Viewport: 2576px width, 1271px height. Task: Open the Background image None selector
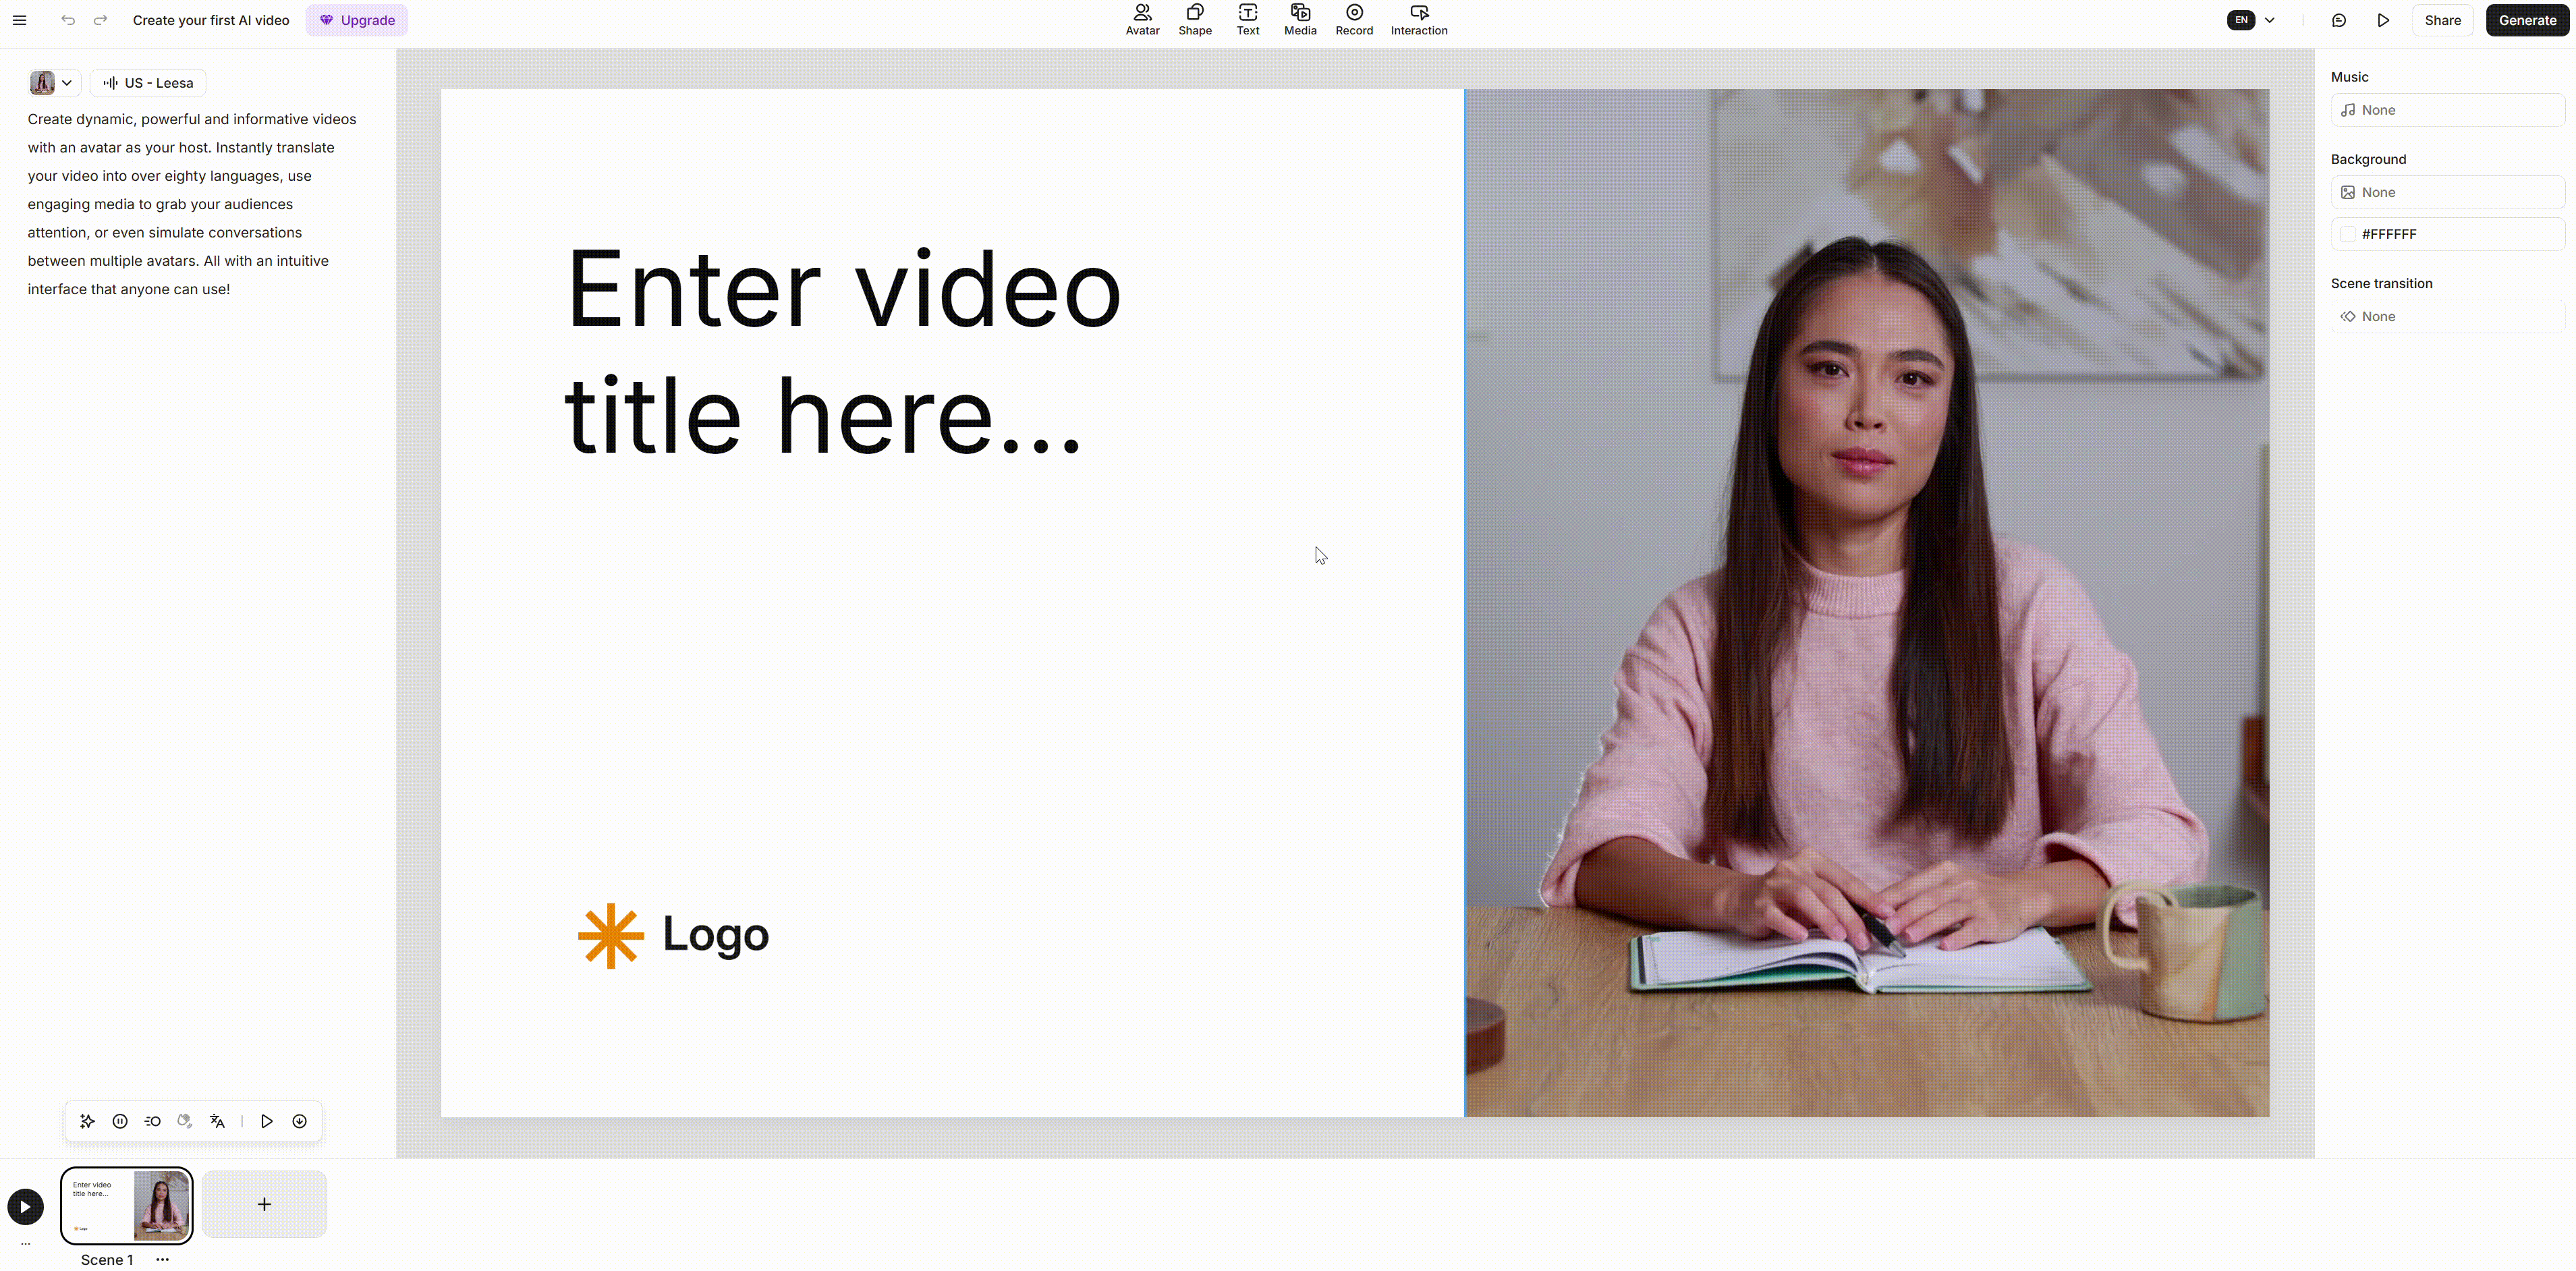[2447, 192]
